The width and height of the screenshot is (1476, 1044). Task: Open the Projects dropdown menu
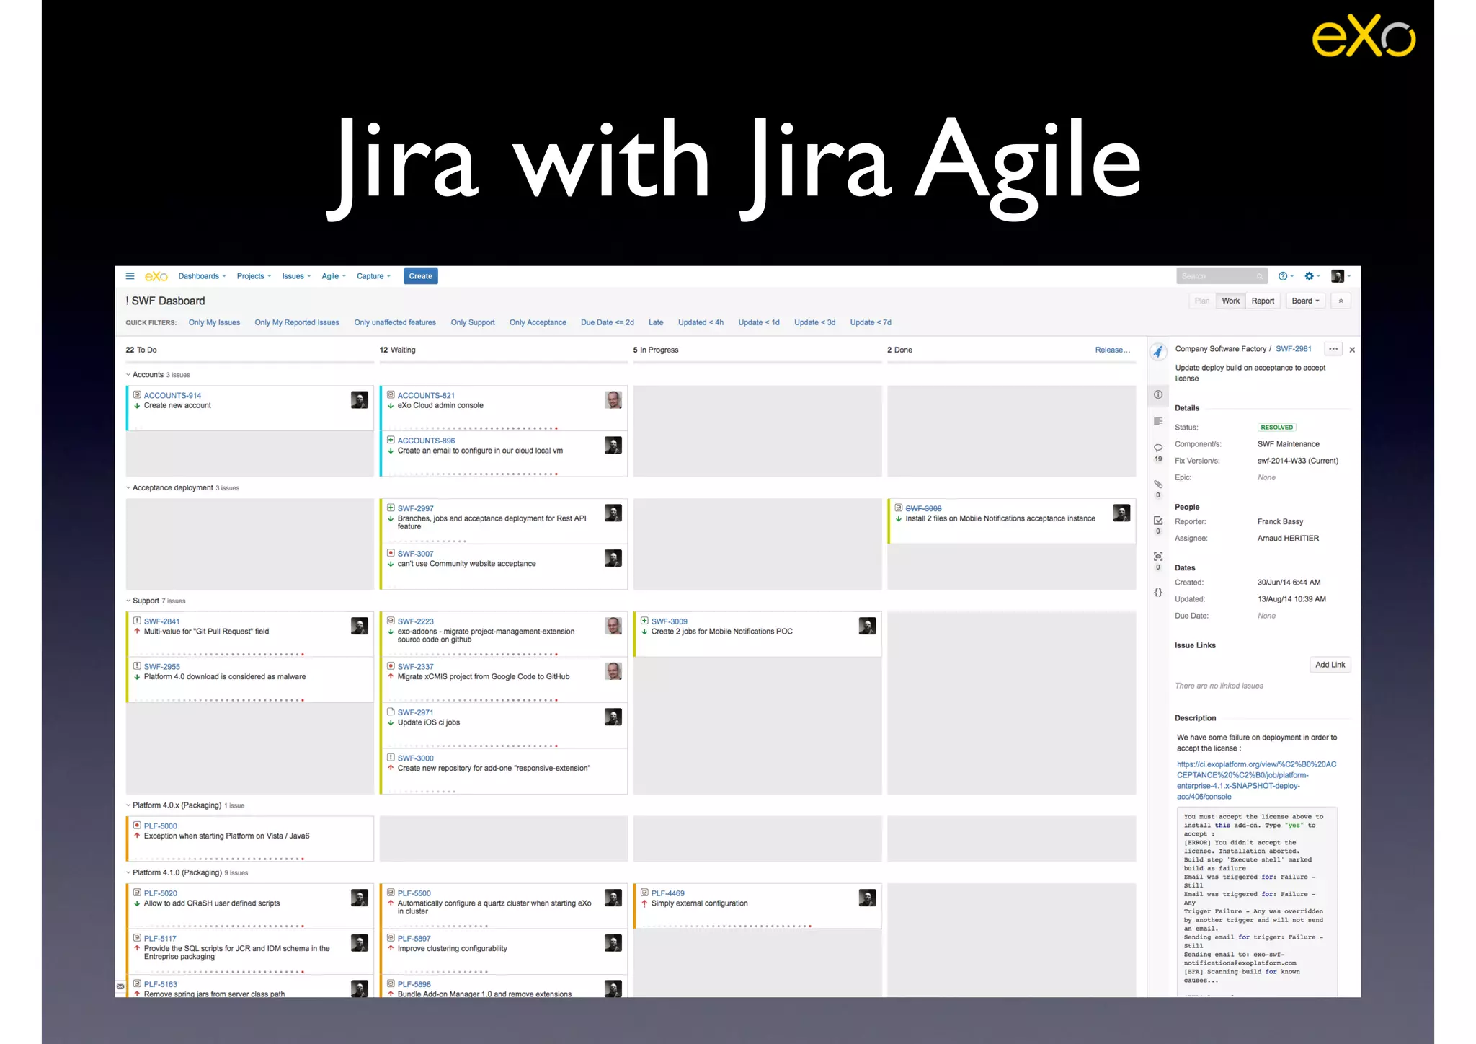click(254, 276)
